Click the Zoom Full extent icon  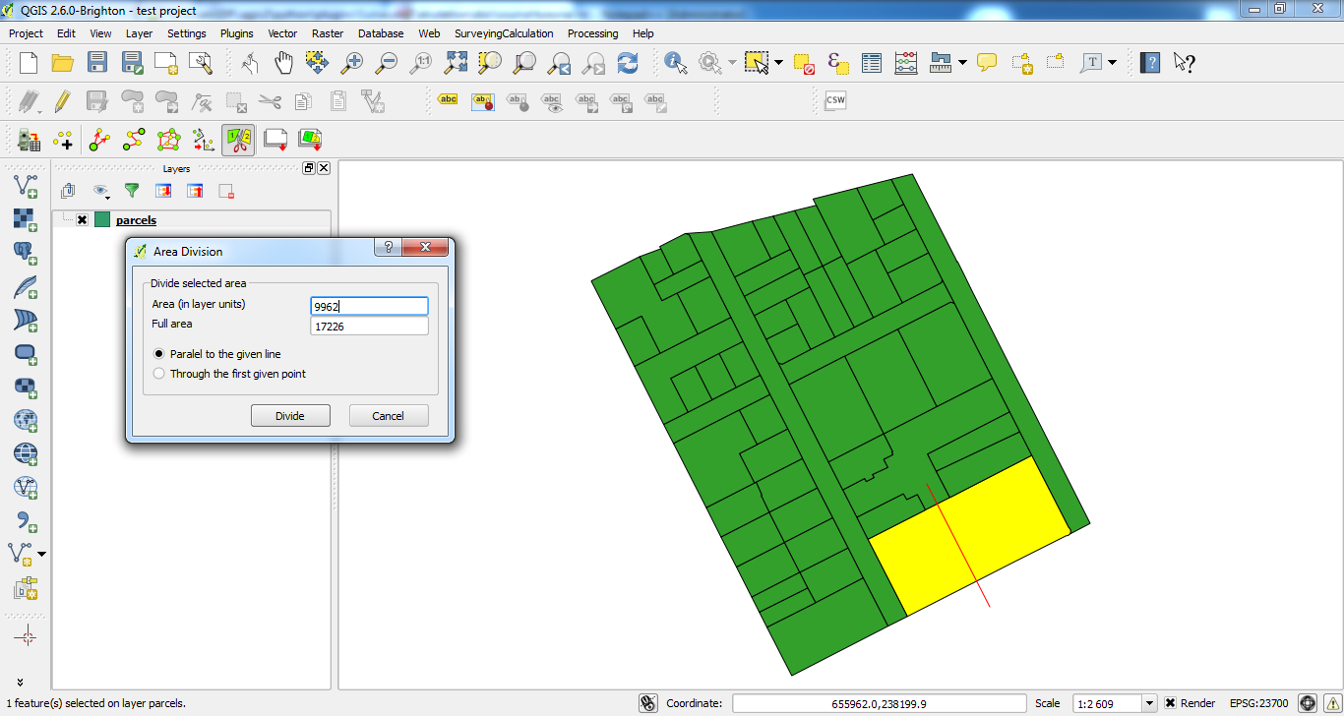[456, 63]
